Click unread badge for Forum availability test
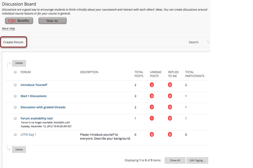The height and width of the screenshot is (168, 253). click(x=152, y=118)
